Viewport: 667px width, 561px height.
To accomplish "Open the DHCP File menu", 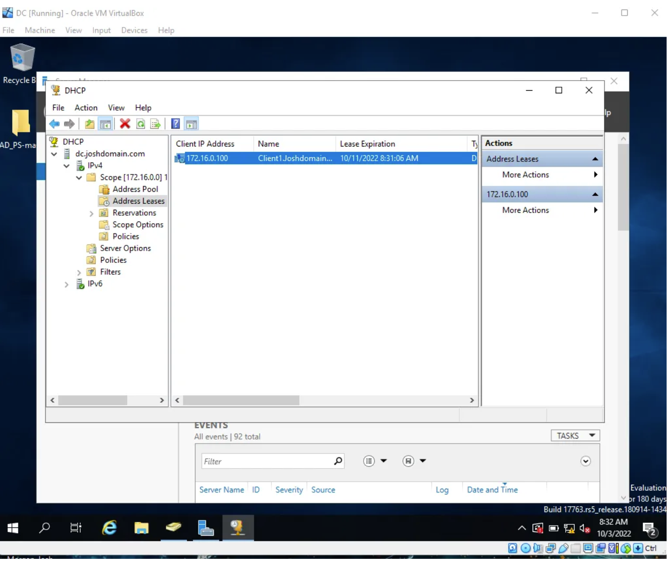I will click(58, 108).
